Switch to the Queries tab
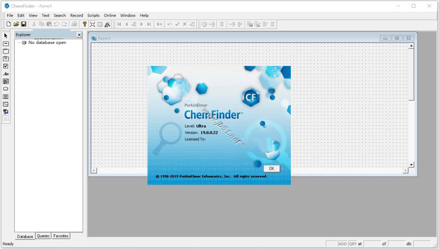 click(x=43, y=236)
